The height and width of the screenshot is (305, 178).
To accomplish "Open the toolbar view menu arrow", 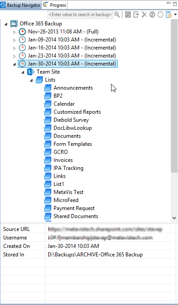I will coord(175,15).
